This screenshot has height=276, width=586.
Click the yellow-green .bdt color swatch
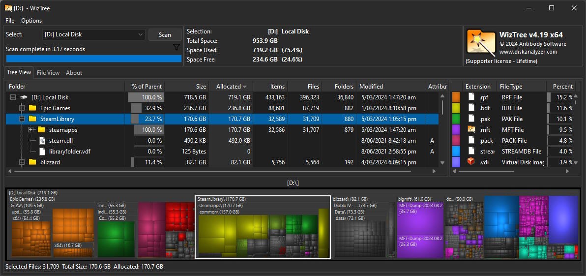pyautogui.click(x=456, y=108)
